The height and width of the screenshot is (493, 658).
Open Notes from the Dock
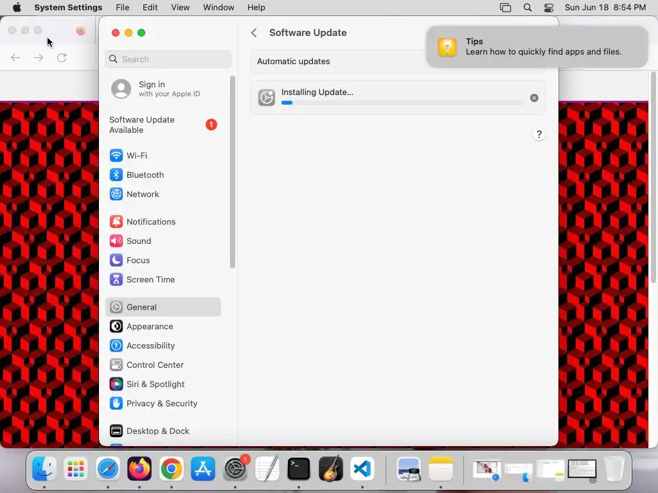441,469
